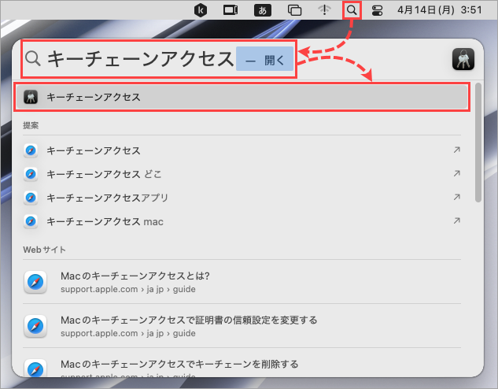The height and width of the screenshot is (389, 498).
Task: Click the 開く open hint
Action: tap(264, 59)
